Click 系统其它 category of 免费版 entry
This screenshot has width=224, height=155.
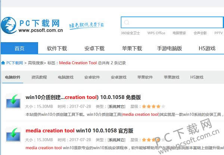tap(116, 106)
